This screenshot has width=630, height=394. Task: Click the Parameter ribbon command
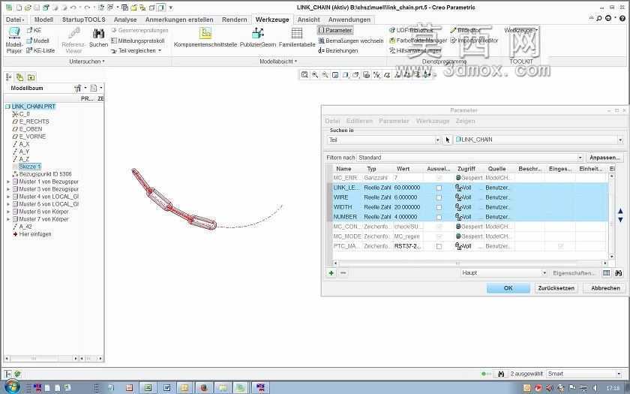[x=335, y=30]
